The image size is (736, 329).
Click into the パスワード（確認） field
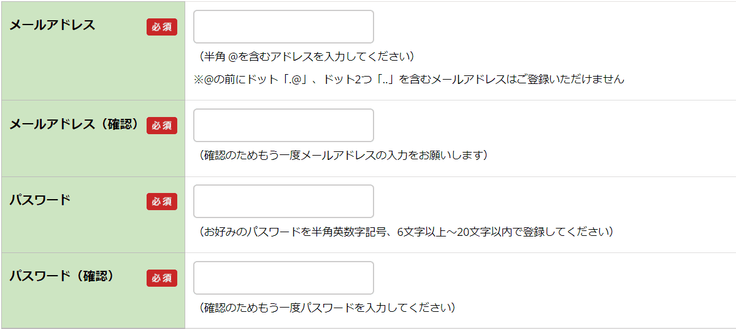pos(283,278)
